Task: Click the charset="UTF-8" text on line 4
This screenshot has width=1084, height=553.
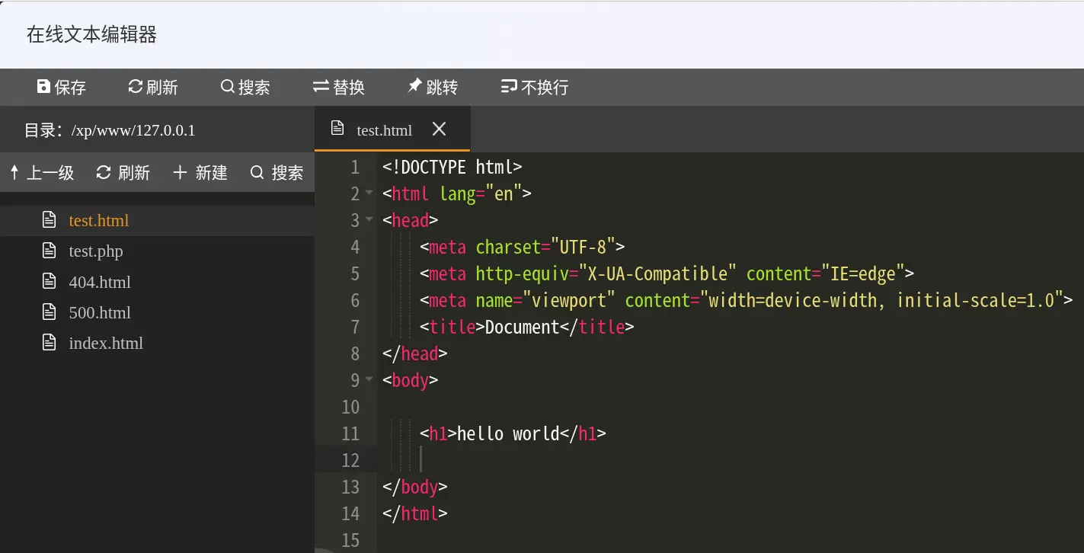Action: pos(545,247)
